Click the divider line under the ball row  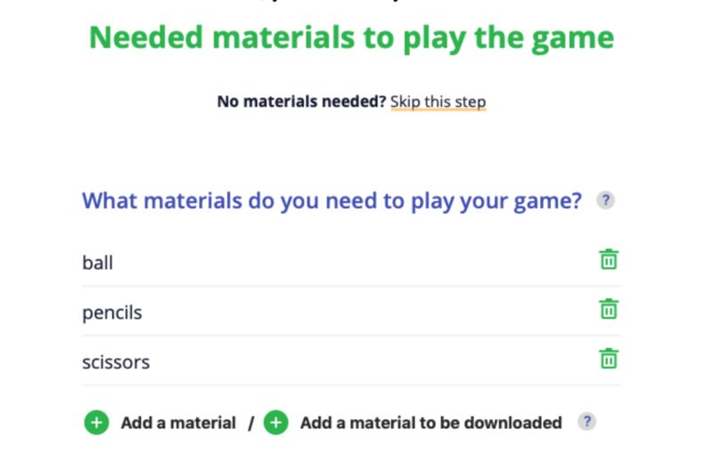(x=351, y=286)
